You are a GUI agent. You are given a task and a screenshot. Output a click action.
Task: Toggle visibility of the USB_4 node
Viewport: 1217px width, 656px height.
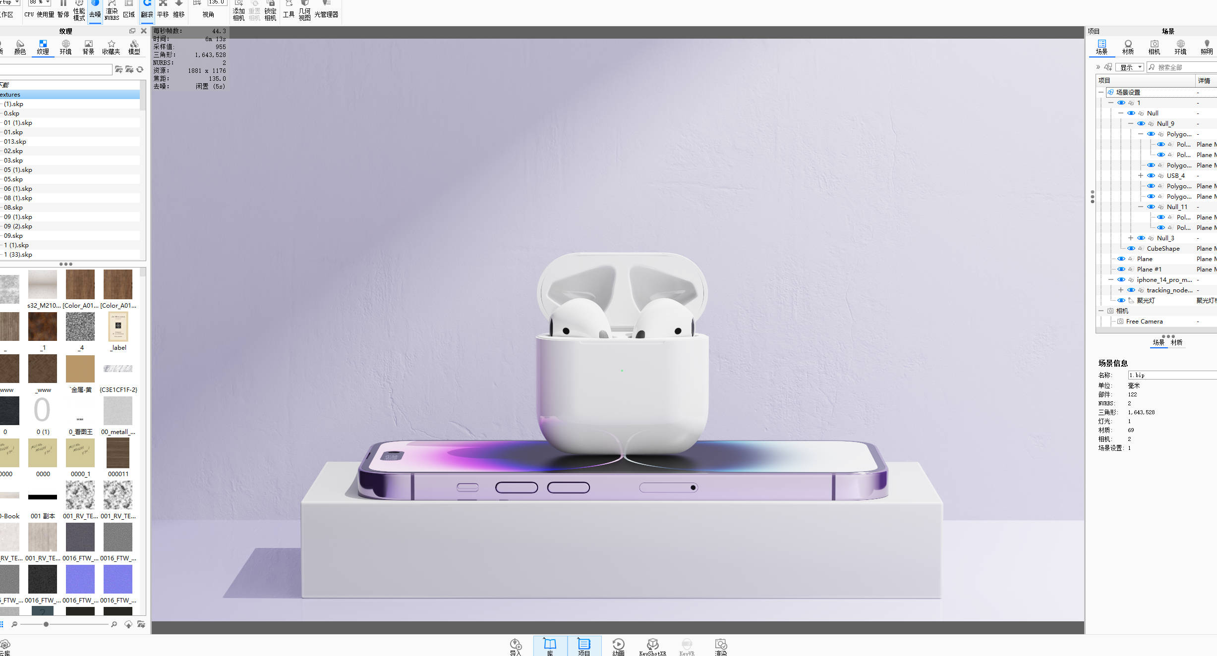pos(1151,176)
